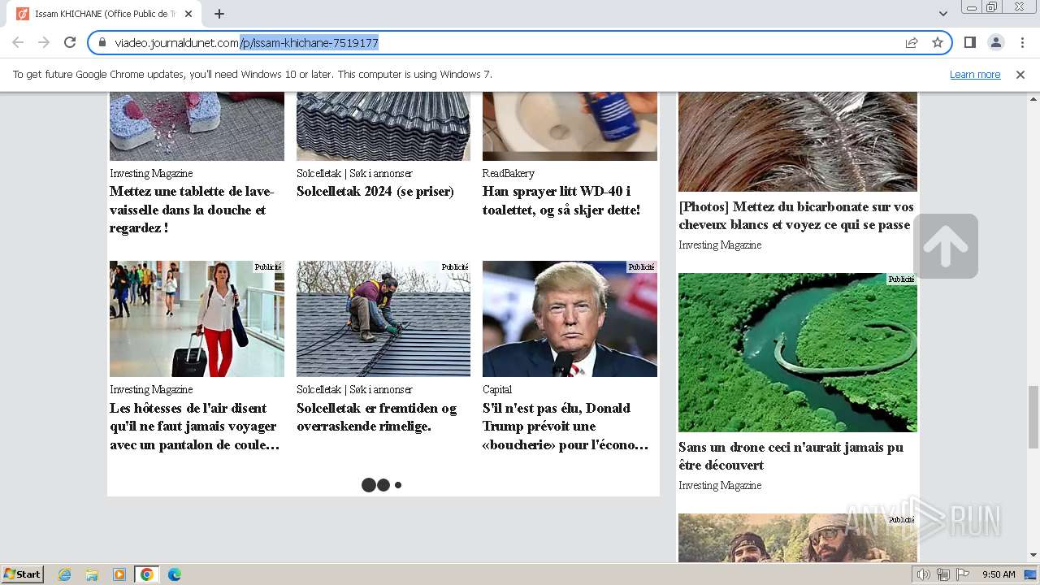1040x585 pixels.
Task: Toggle the Chrome side panel
Action: (969, 42)
